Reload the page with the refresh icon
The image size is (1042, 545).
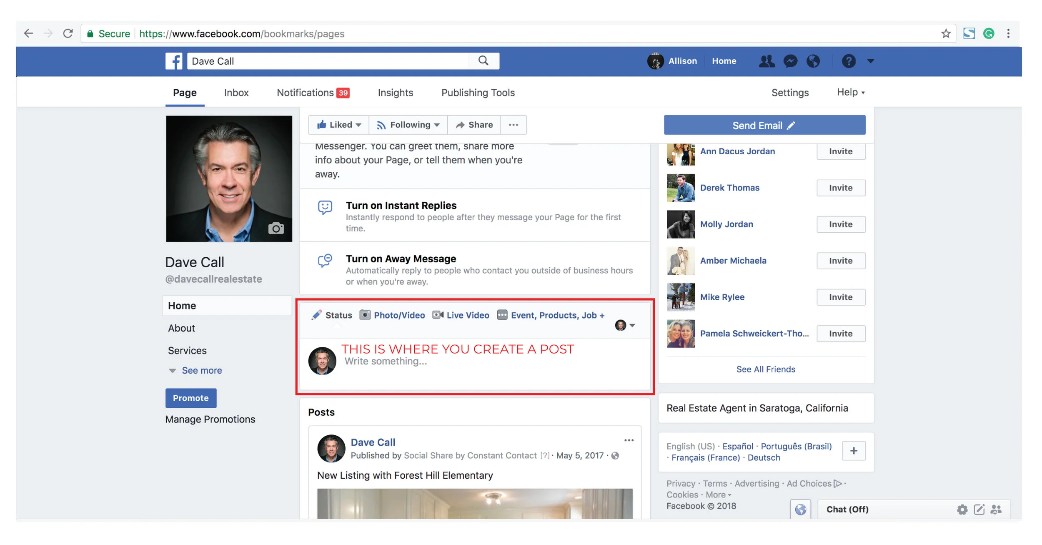pos(68,33)
